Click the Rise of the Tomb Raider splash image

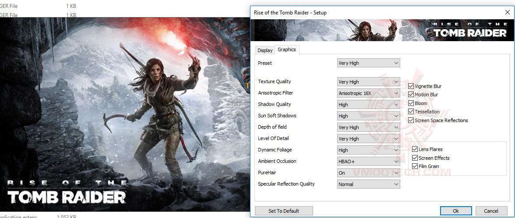[125, 114]
